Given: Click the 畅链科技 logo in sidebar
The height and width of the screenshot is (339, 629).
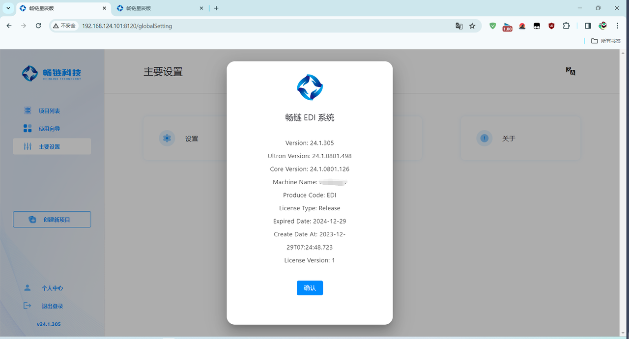Looking at the screenshot, I should (x=52, y=74).
